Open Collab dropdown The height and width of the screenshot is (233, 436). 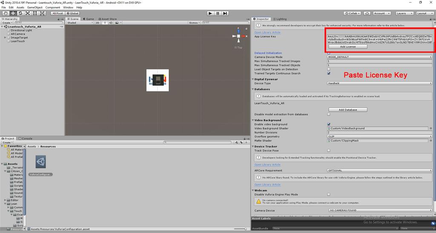353,13
